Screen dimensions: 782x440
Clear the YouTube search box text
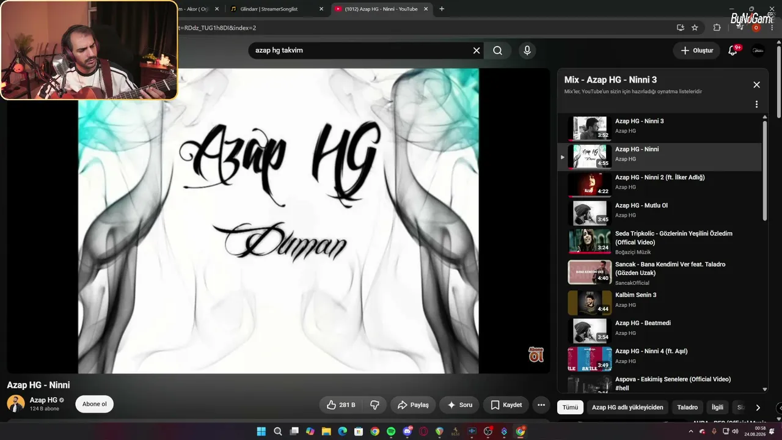[x=477, y=51]
